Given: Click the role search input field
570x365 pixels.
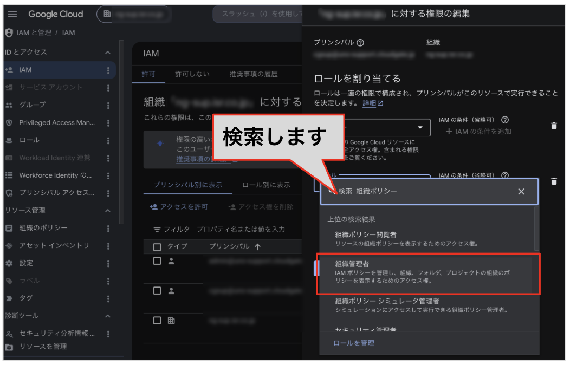Looking at the screenshot, I should (x=425, y=191).
